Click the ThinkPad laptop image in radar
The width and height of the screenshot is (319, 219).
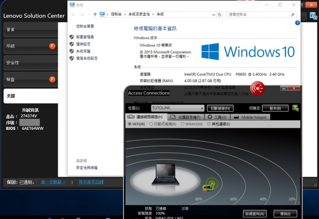[x=165, y=174]
